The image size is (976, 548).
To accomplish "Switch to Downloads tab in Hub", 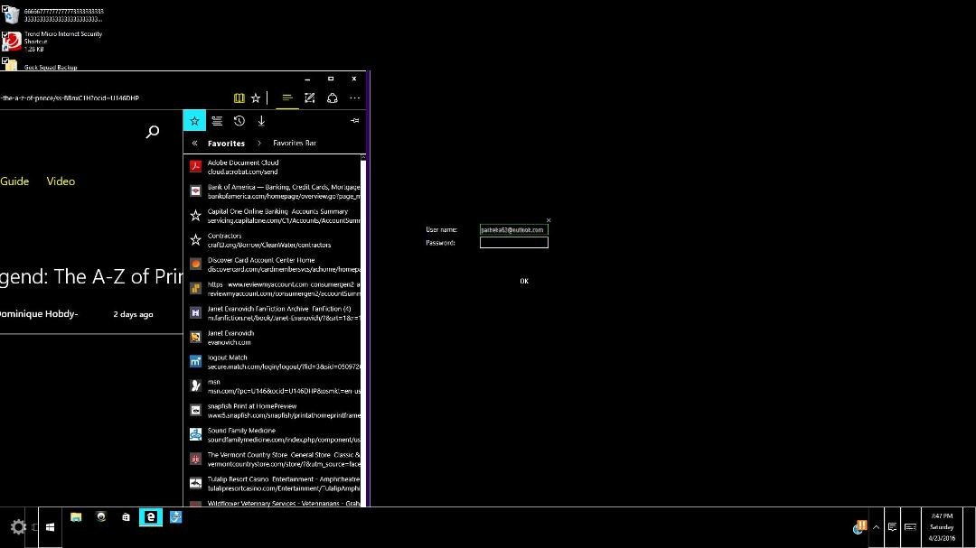I will coord(261,121).
